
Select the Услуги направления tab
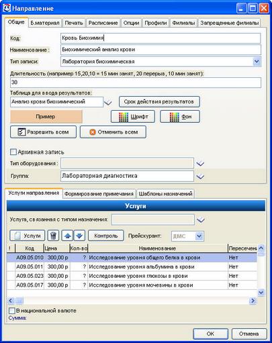click(x=34, y=193)
